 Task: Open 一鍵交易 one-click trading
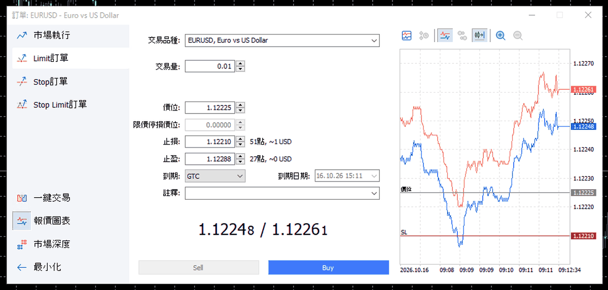pos(70,198)
